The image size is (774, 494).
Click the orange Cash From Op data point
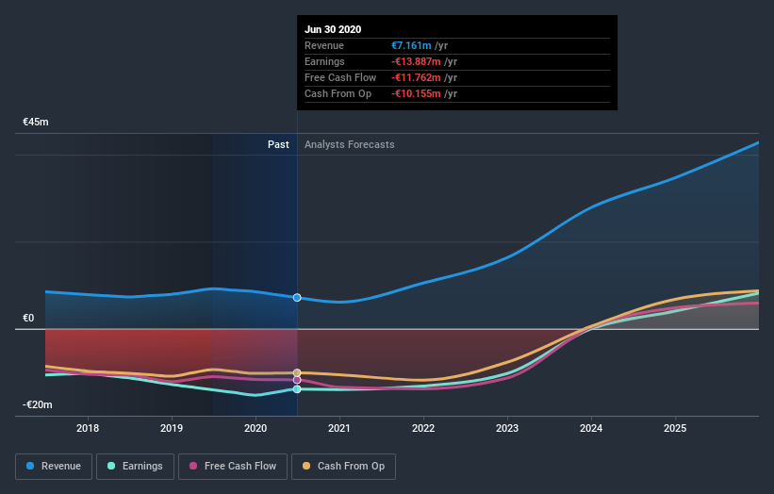(x=297, y=373)
